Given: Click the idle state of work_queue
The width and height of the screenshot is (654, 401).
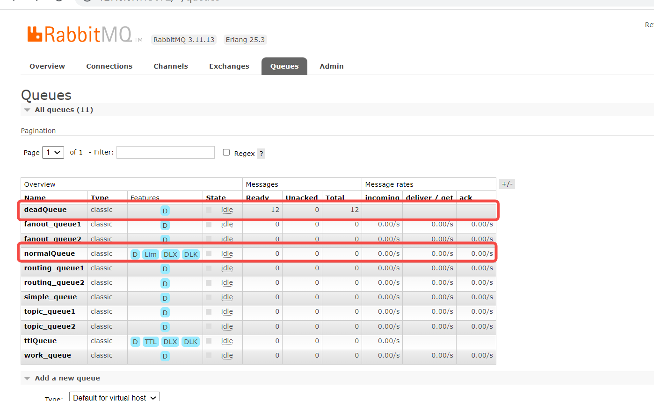Looking at the screenshot, I should [227, 355].
